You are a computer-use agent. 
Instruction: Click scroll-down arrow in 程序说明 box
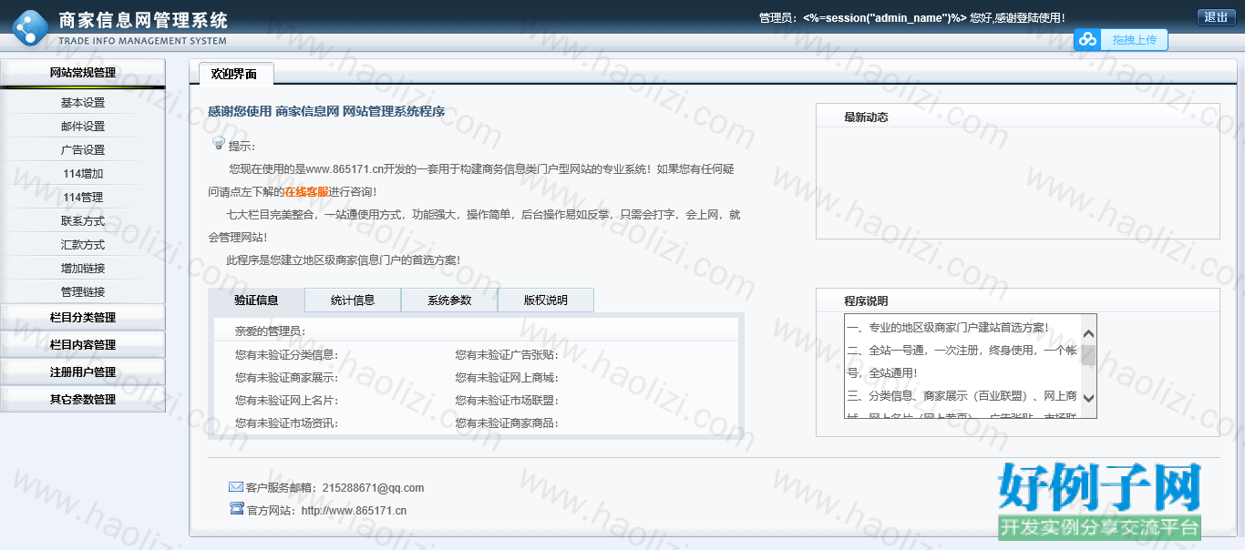(1088, 399)
